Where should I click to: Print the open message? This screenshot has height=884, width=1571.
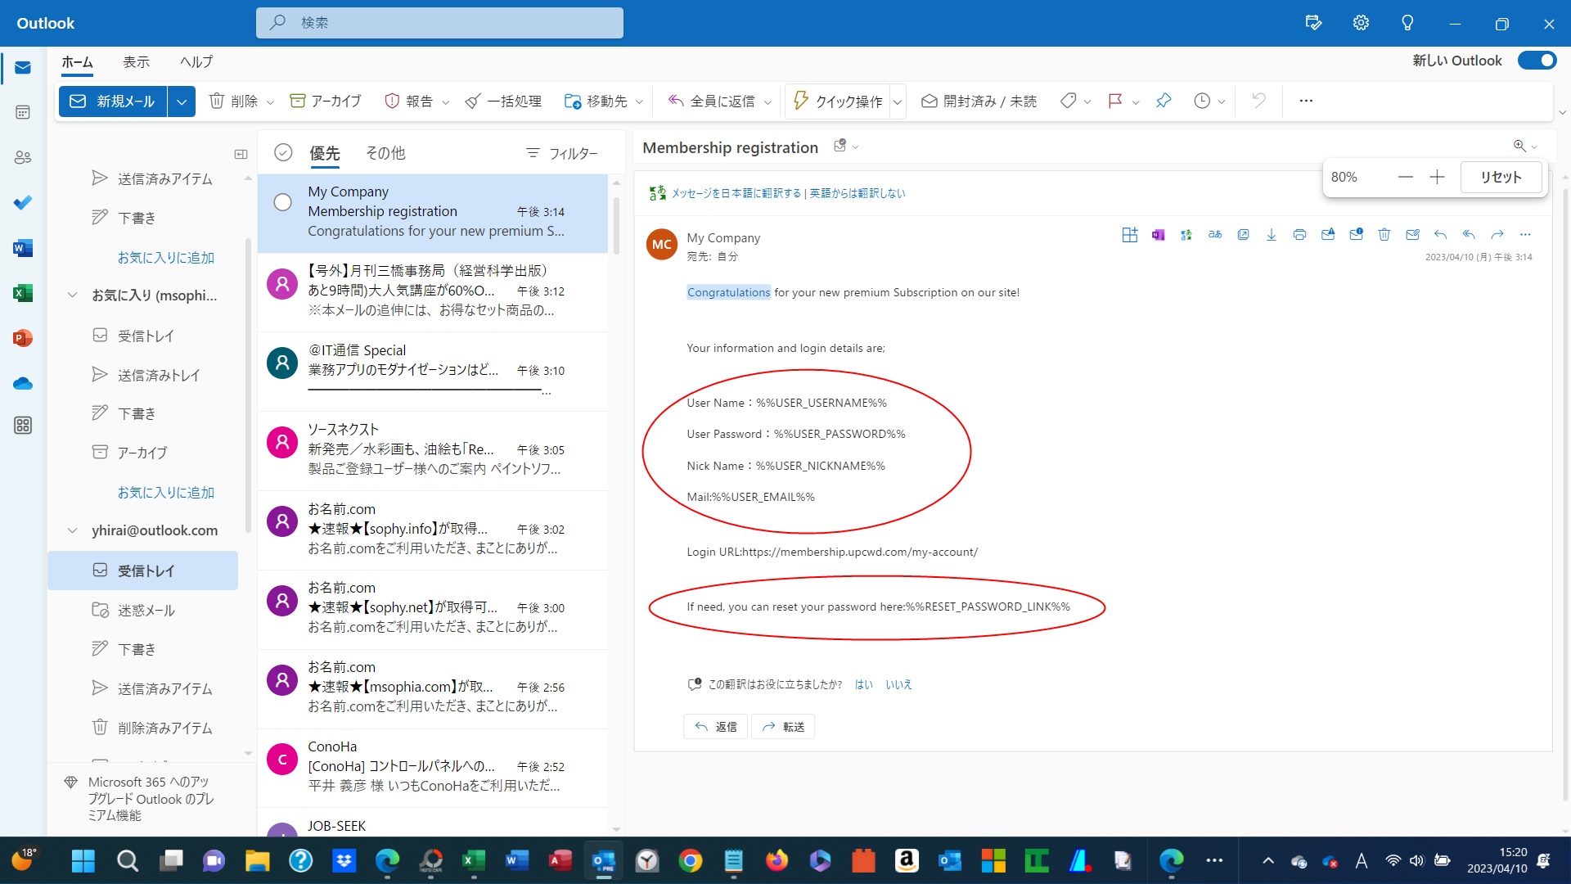(1299, 235)
